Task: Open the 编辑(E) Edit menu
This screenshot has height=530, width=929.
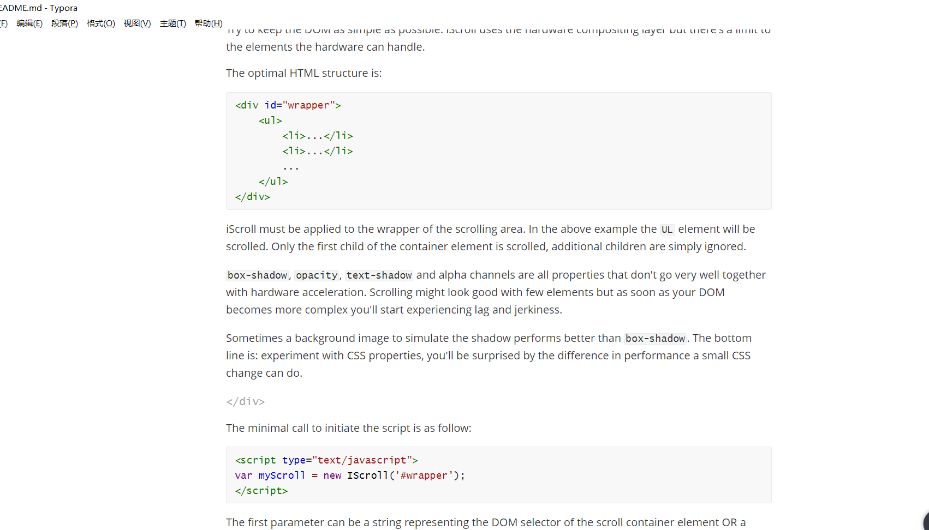Action: (29, 23)
